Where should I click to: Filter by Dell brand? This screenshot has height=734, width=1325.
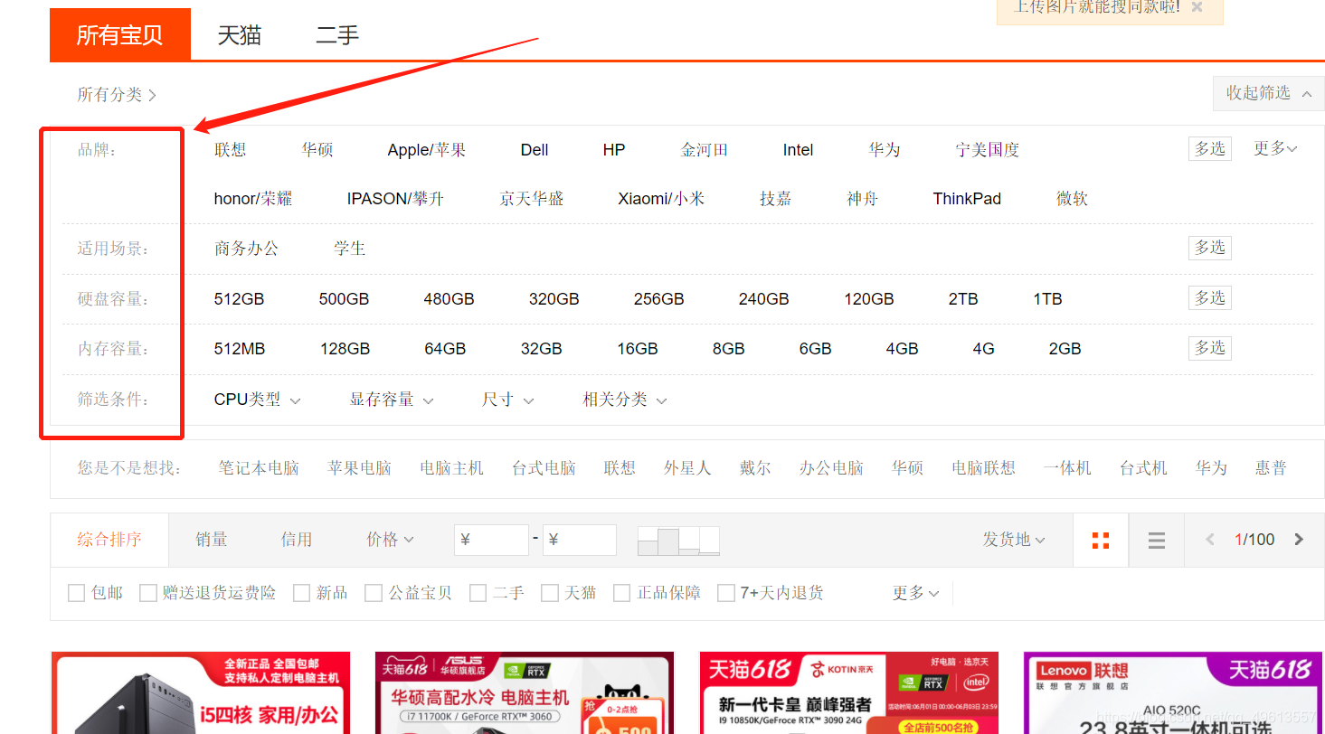[x=535, y=150]
